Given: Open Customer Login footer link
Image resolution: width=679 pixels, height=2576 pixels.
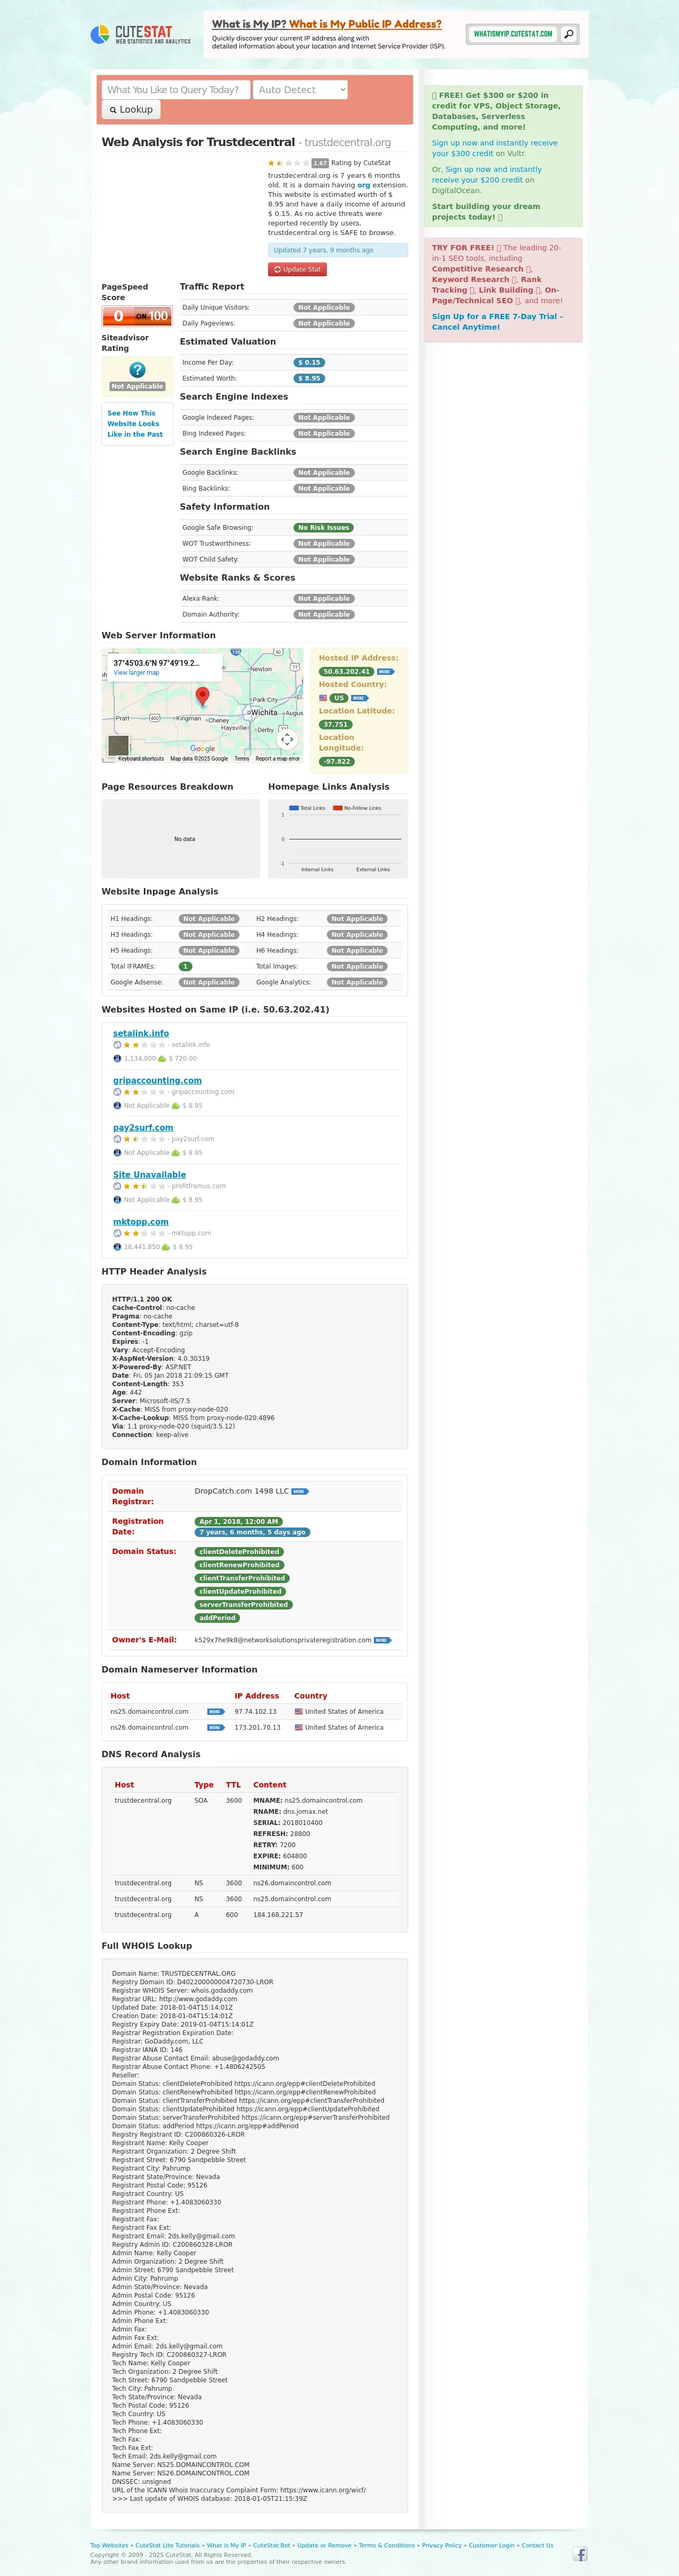Looking at the screenshot, I should tap(491, 2545).
